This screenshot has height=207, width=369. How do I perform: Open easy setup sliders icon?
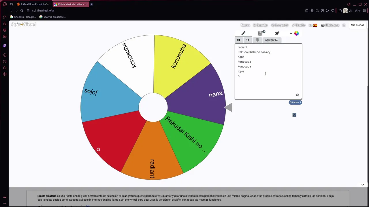[x=364, y=11]
